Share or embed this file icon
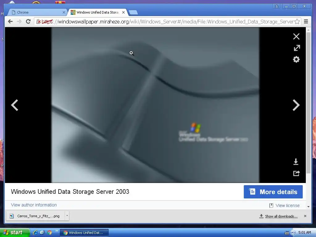This screenshot has height=237, width=316. [x=297, y=173]
